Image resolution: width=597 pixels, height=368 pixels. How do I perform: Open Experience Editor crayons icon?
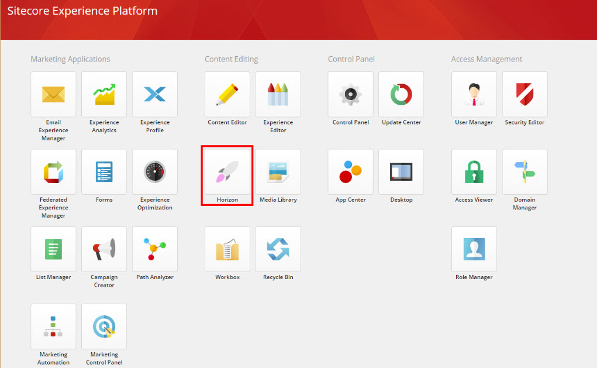pos(278,94)
